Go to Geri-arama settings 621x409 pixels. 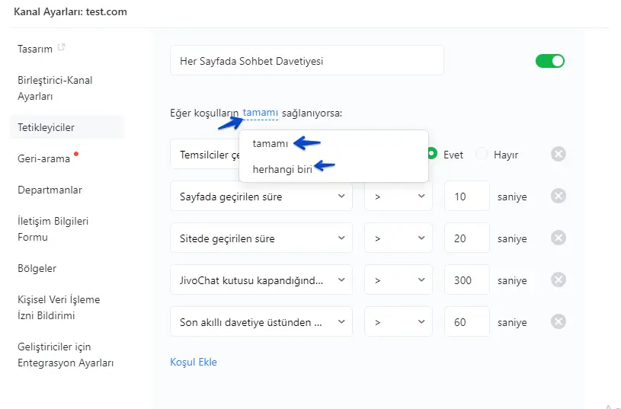[x=43, y=158]
